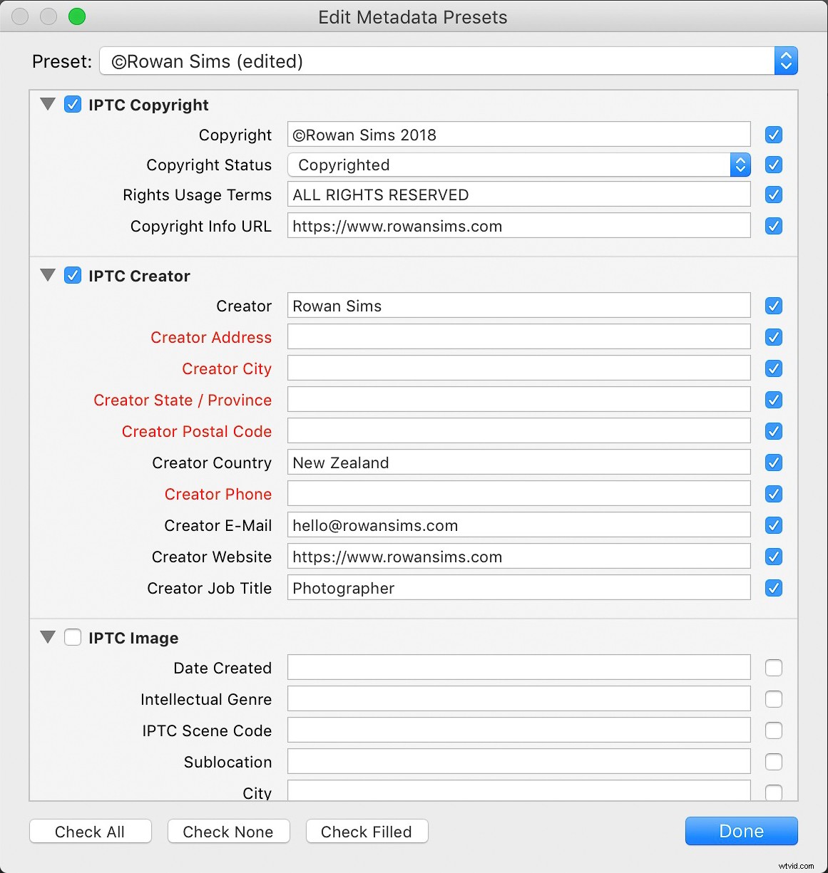Image resolution: width=828 pixels, height=873 pixels.
Task: Uncheck the IPTC Copyright group checkbox
Action: point(73,104)
